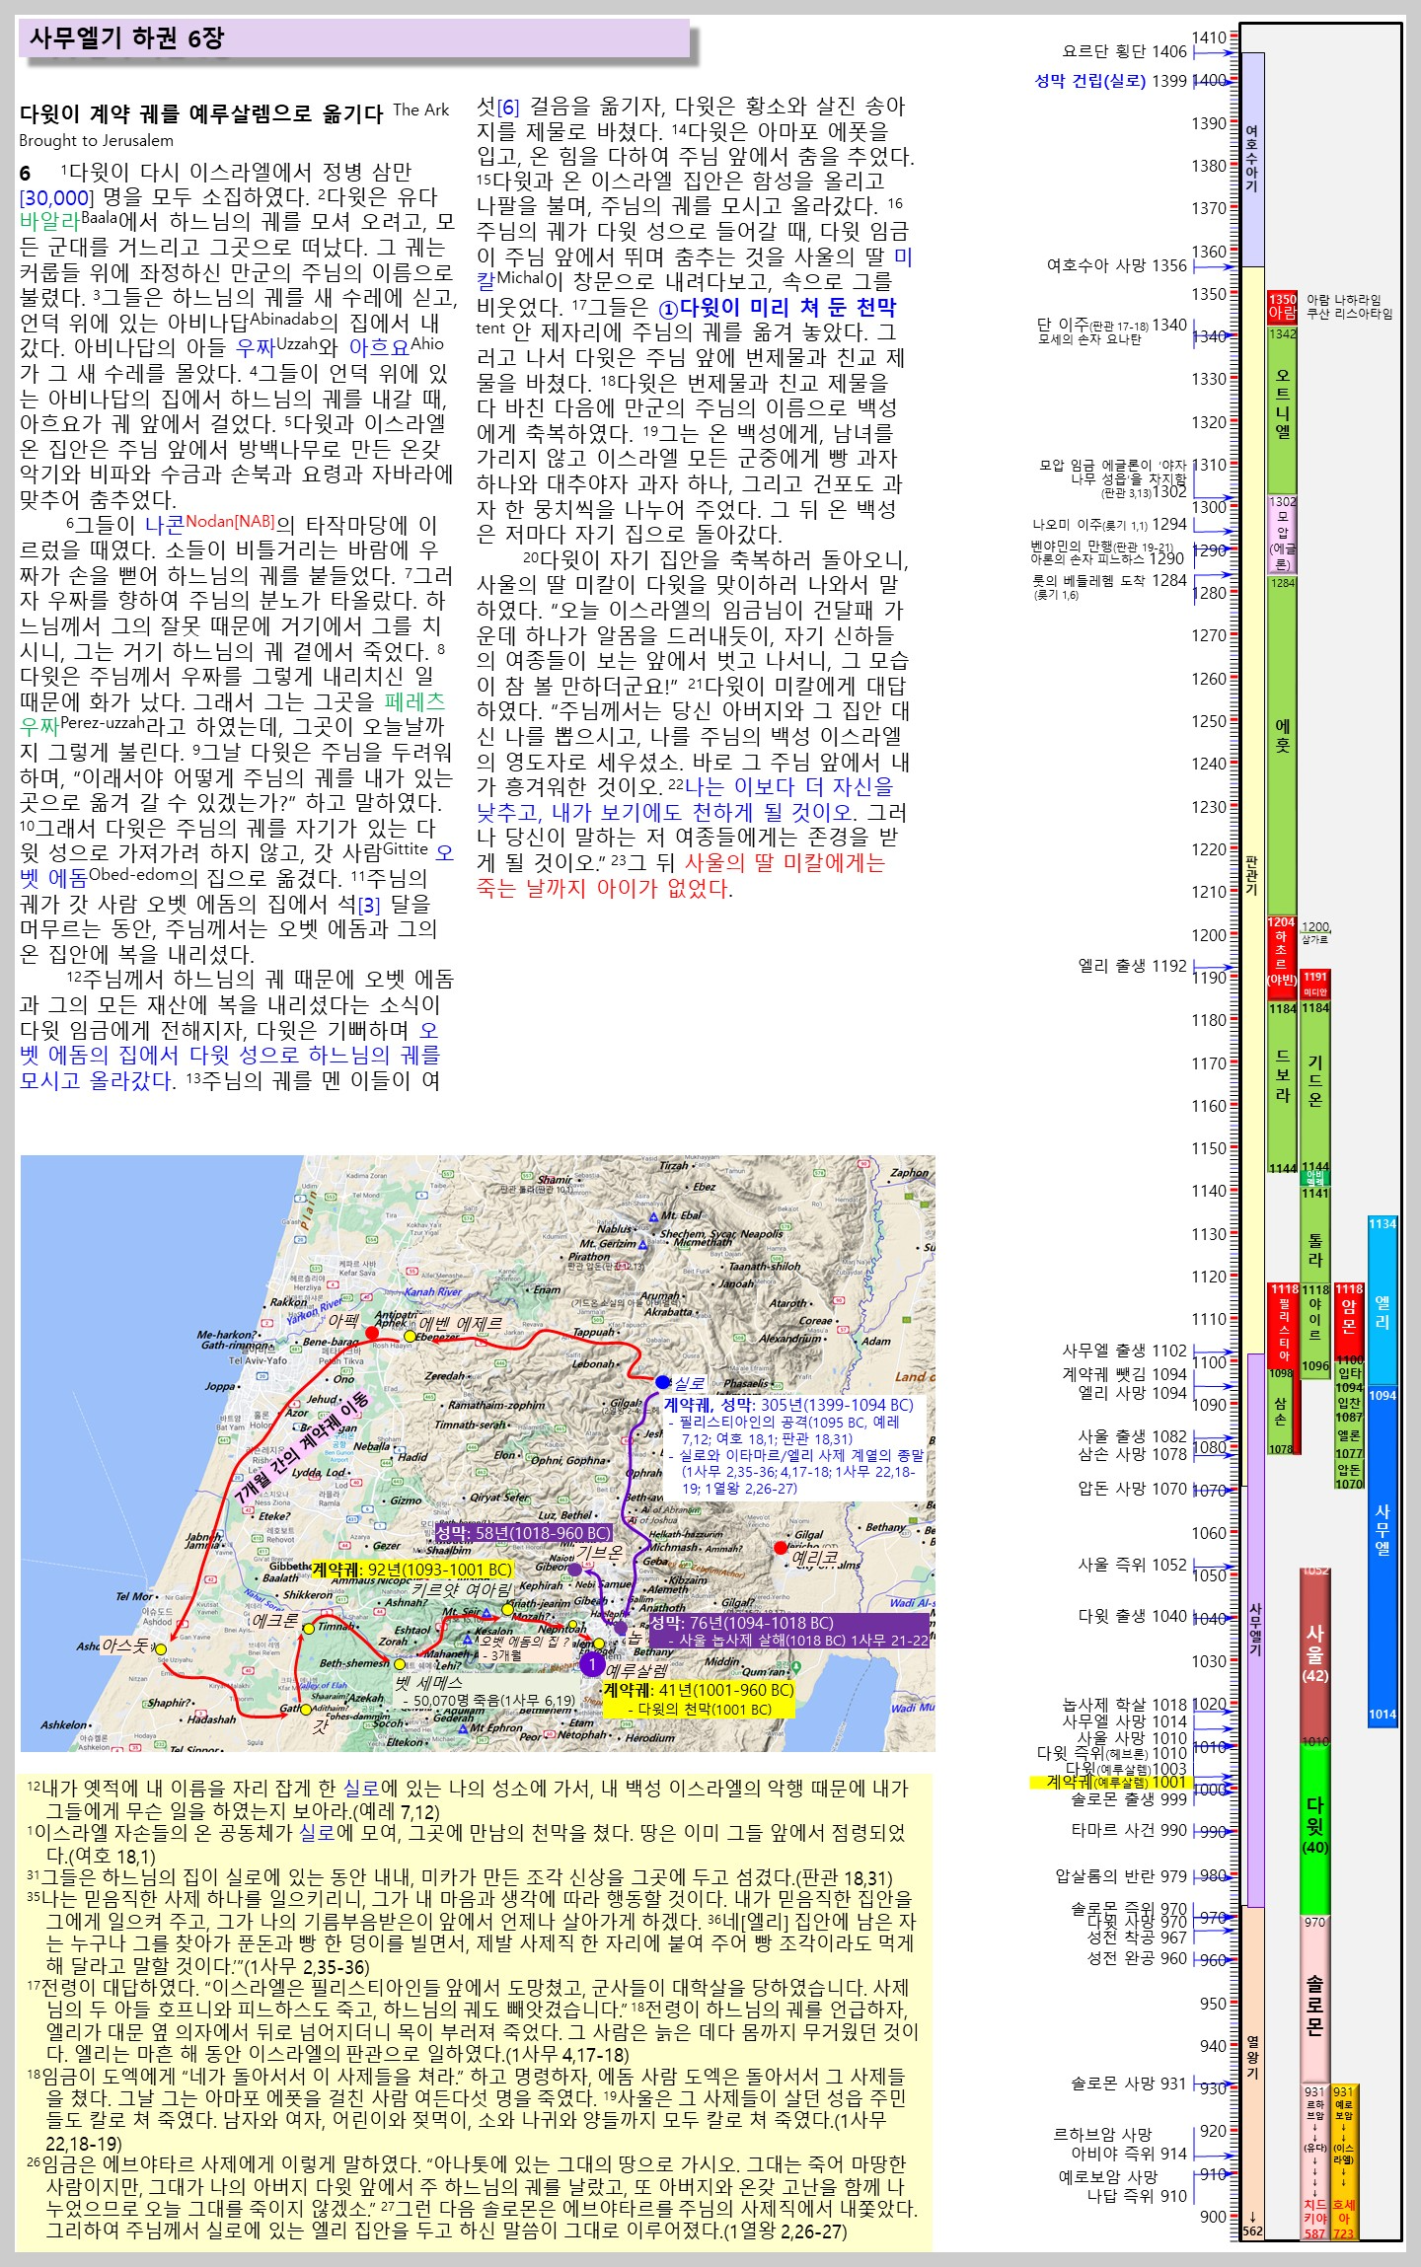Viewport: 1421px width, 2267px height.
Task: Click the pink 7개월 간의 계약궤 이동 label
Action: [303, 1445]
